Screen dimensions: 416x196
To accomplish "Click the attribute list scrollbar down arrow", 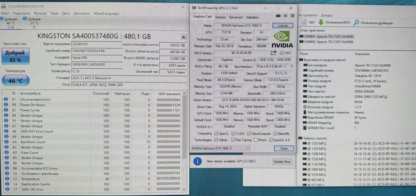I will pyautogui.click(x=184, y=189).
